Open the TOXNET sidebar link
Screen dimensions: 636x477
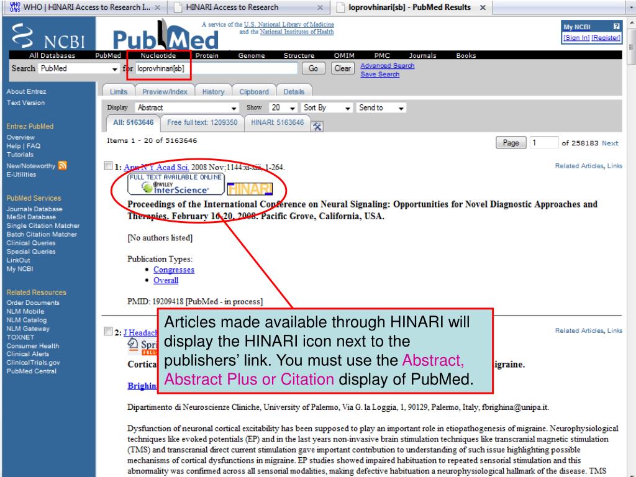[x=20, y=337]
